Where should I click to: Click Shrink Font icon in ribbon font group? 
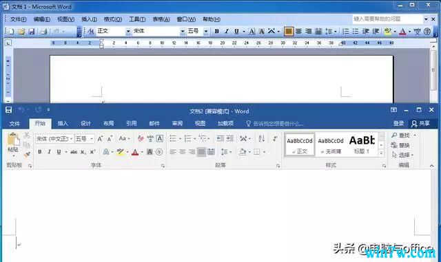pos(110,138)
